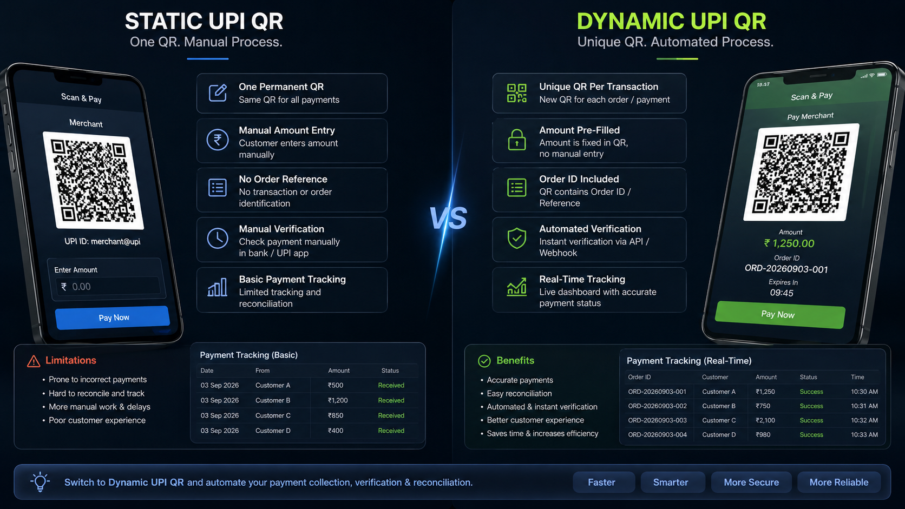The width and height of the screenshot is (905, 509).
Task: Click the lightbulb icon in bottom banner
Action: coord(40,481)
